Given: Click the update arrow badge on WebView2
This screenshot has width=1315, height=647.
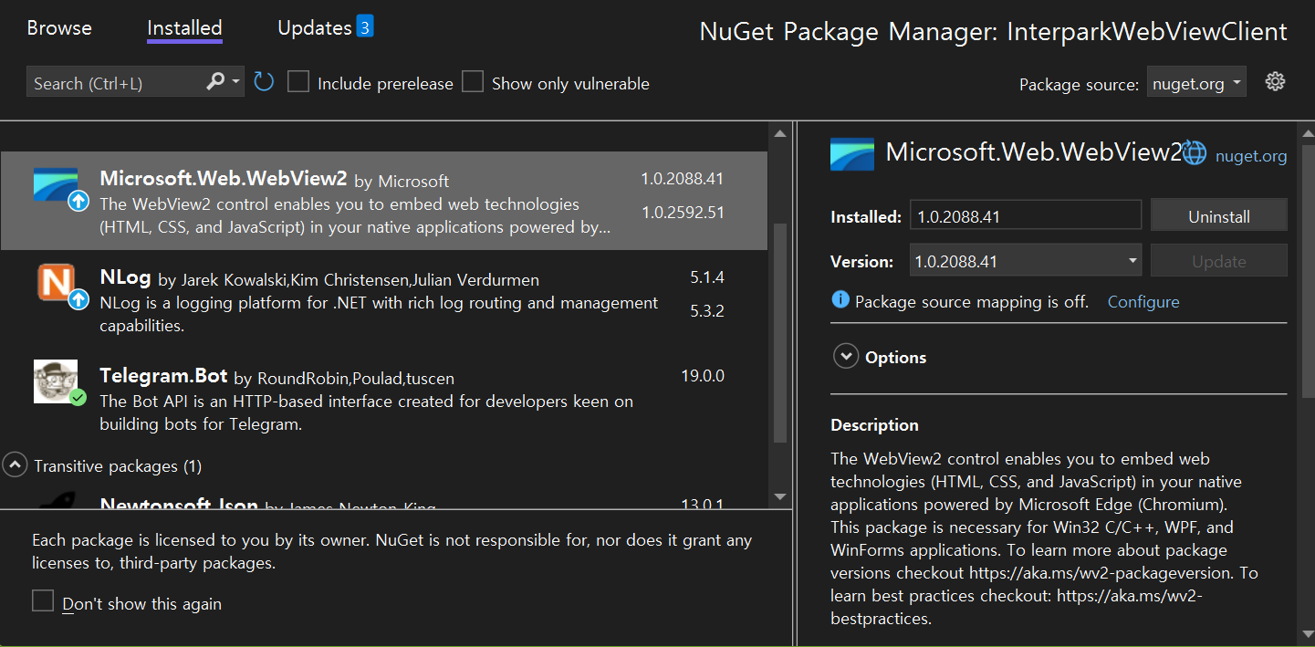Looking at the screenshot, I should pyautogui.click(x=78, y=201).
